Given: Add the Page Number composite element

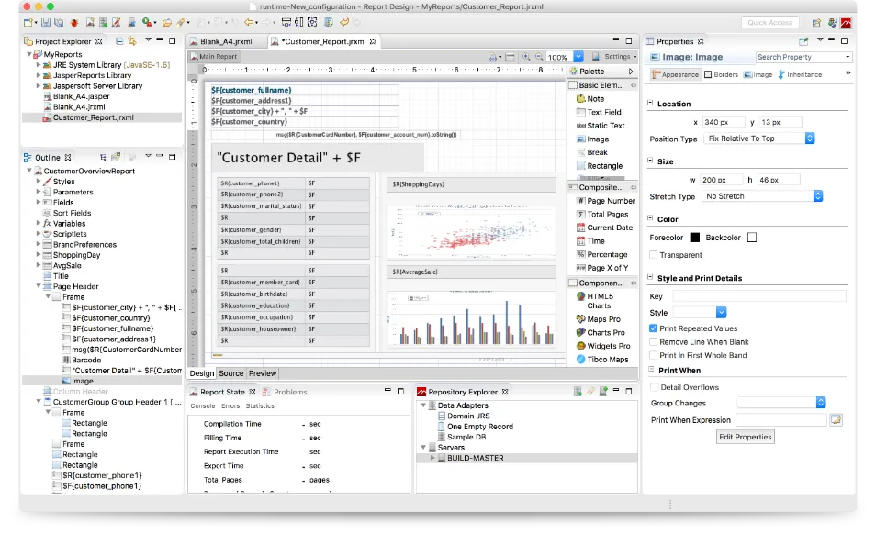Looking at the screenshot, I should [x=611, y=201].
